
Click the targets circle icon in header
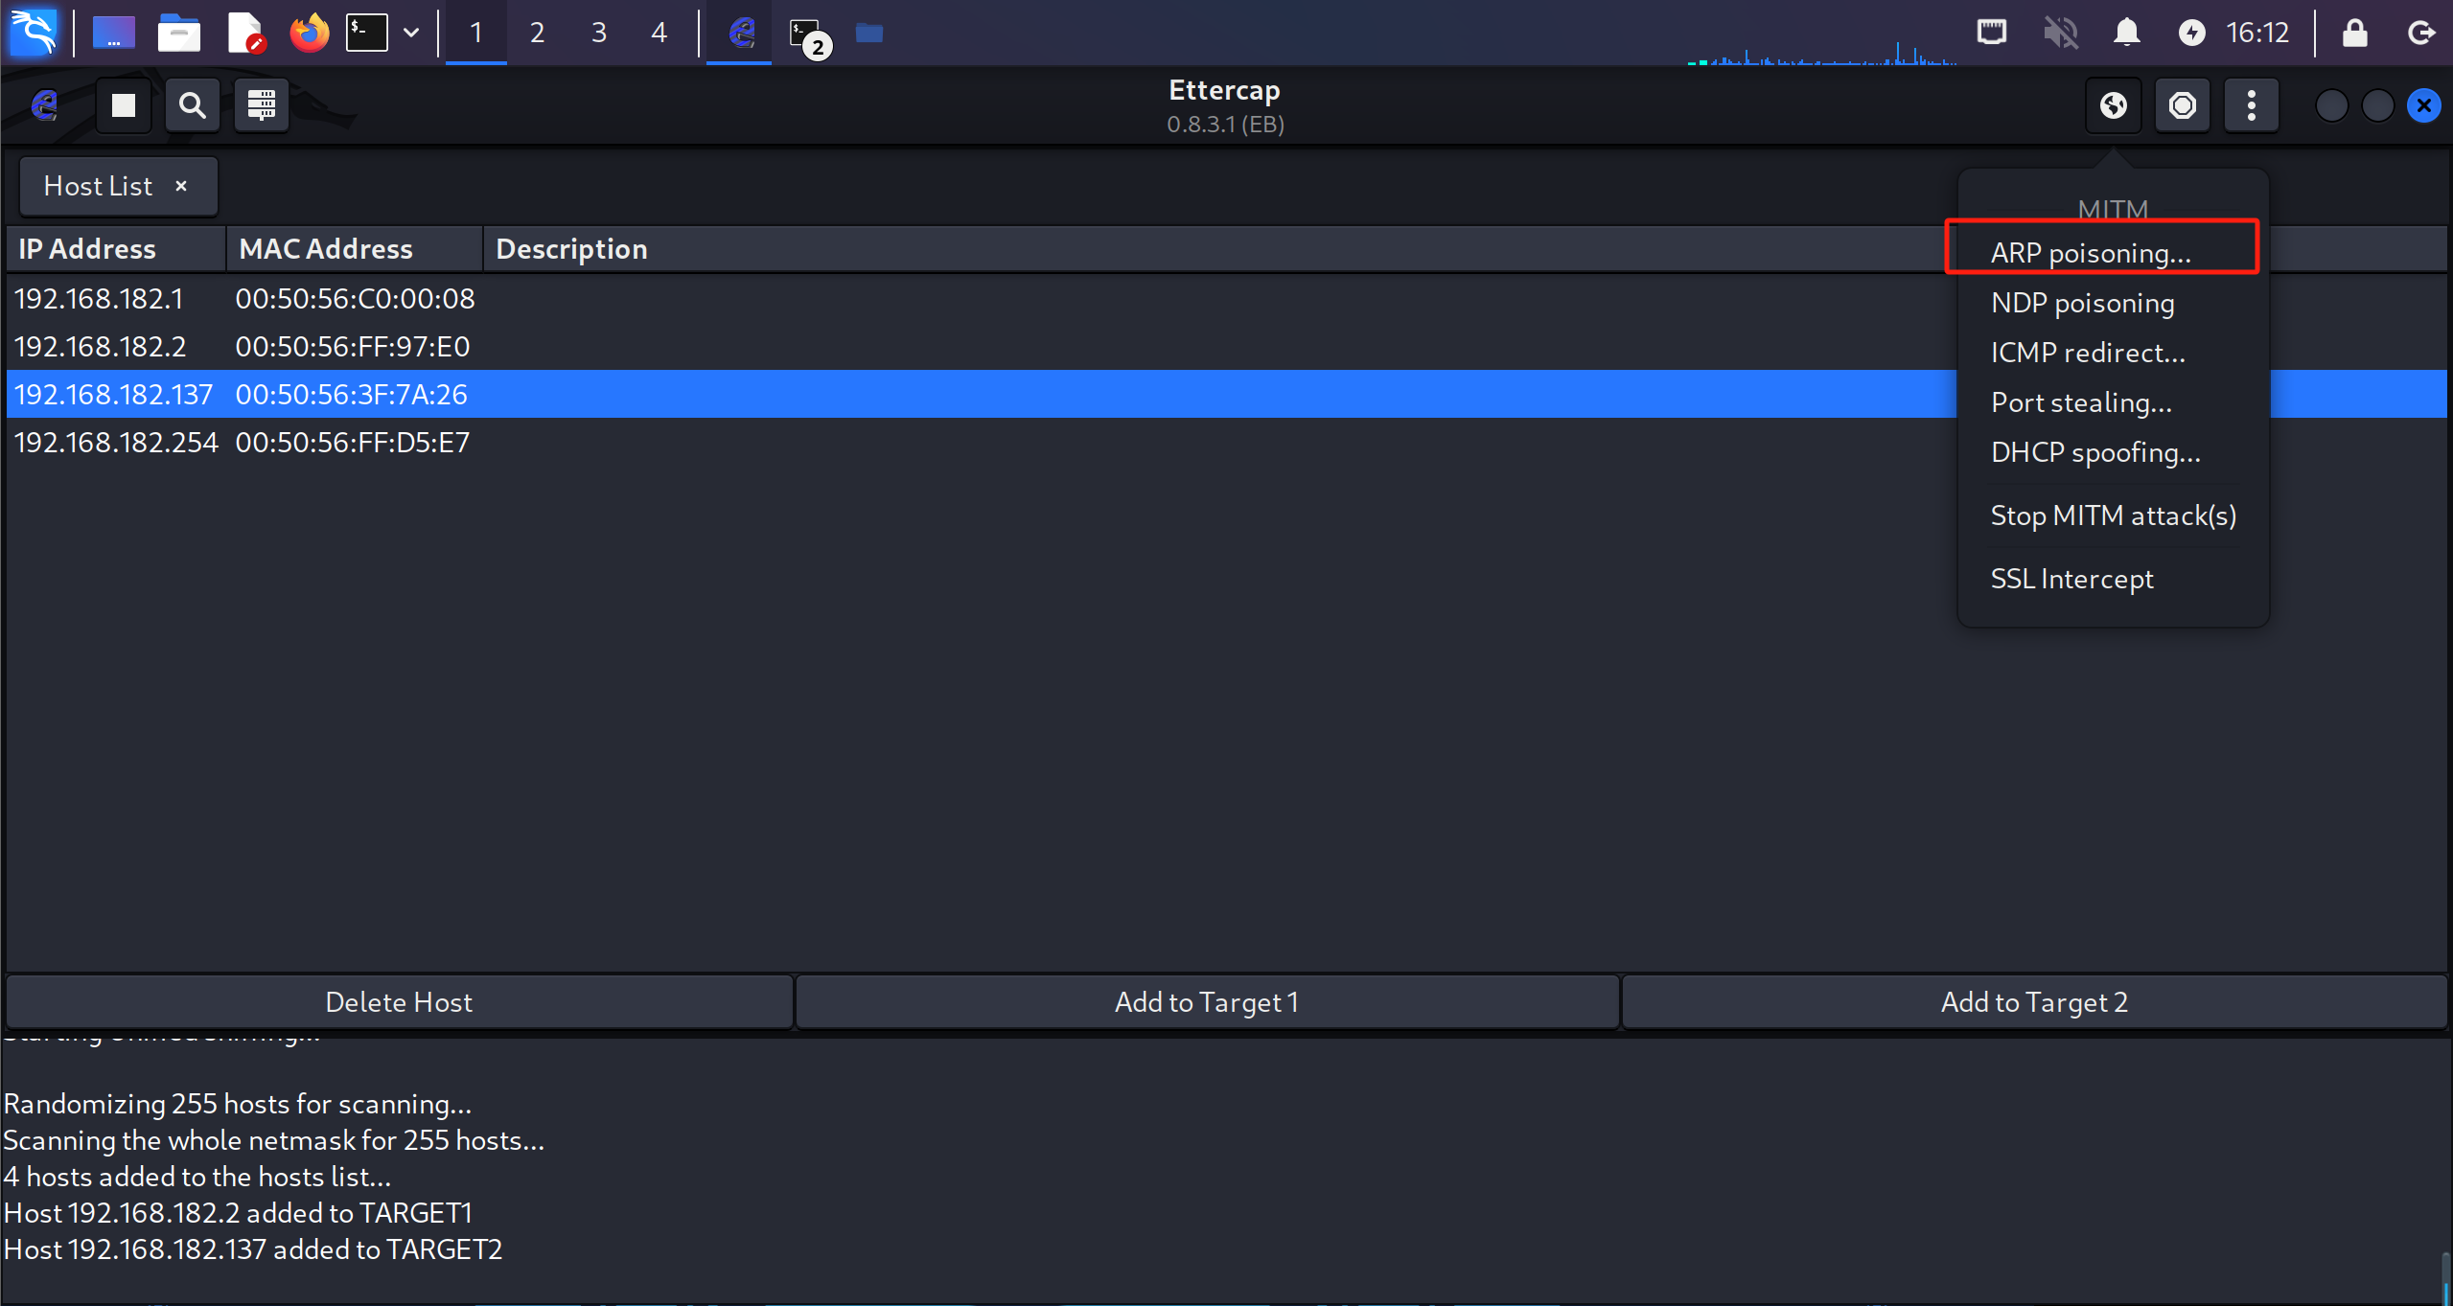click(x=2183, y=105)
